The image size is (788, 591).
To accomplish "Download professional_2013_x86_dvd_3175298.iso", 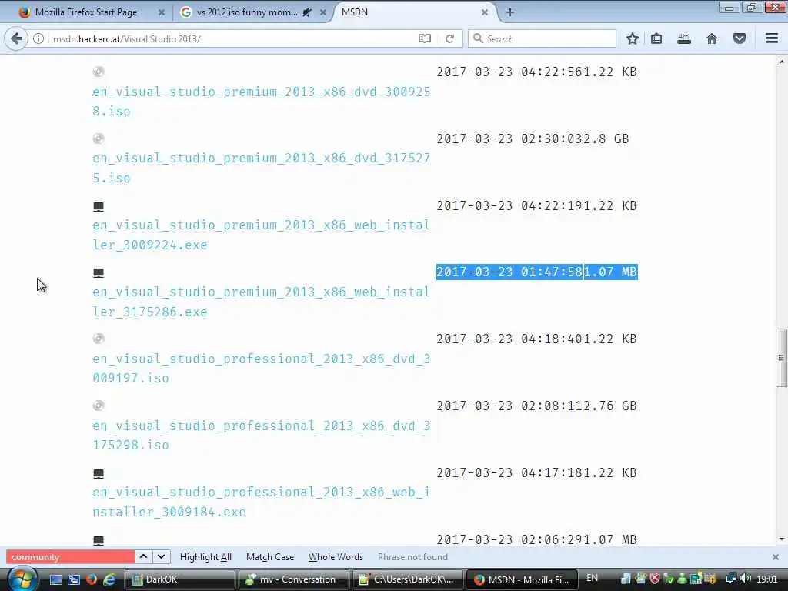I will pyautogui.click(x=262, y=436).
